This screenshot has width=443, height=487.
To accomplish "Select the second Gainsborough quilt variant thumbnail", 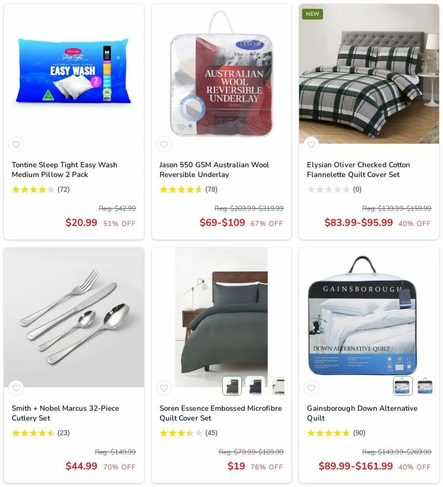I will click(x=425, y=385).
